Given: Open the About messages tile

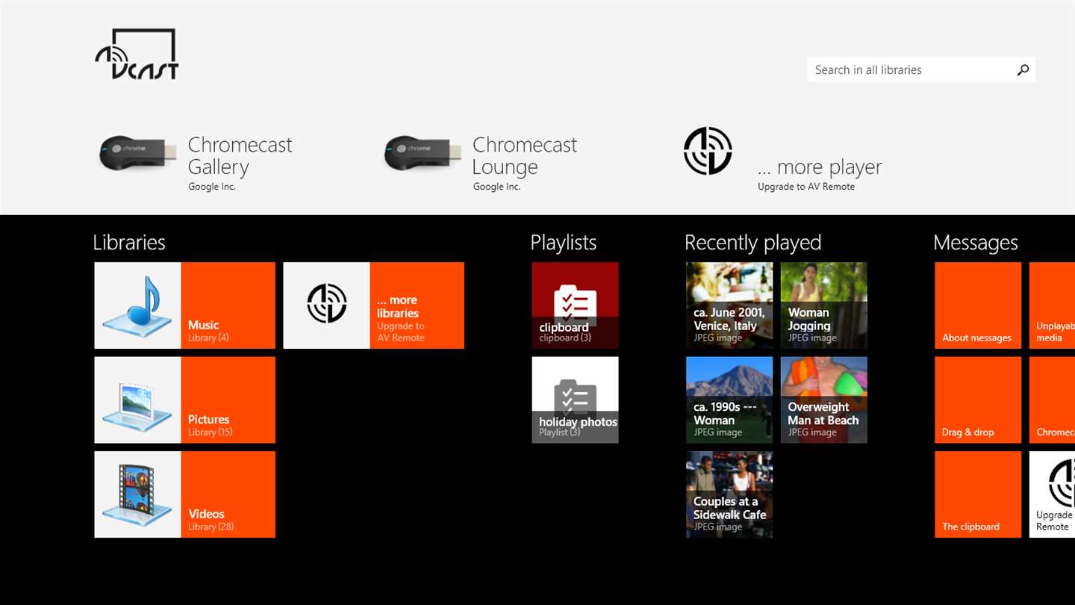Looking at the screenshot, I should (978, 305).
